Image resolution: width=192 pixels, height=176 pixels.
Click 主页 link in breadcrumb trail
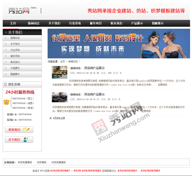[x=62, y=62]
